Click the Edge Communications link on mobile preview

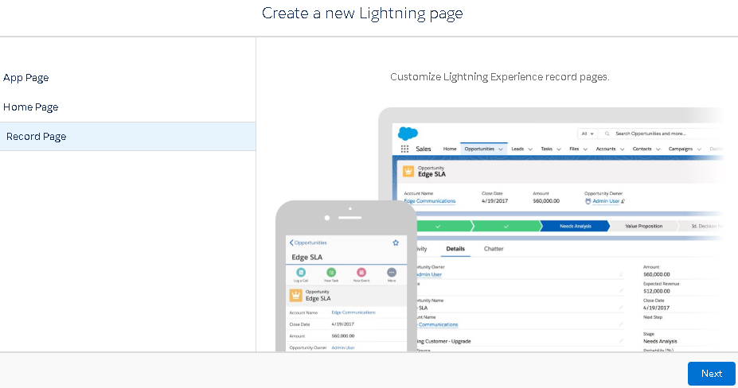[353, 312]
